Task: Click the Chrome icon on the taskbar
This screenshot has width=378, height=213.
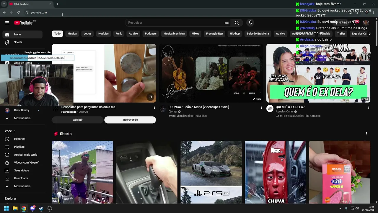Action: tap(24, 208)
